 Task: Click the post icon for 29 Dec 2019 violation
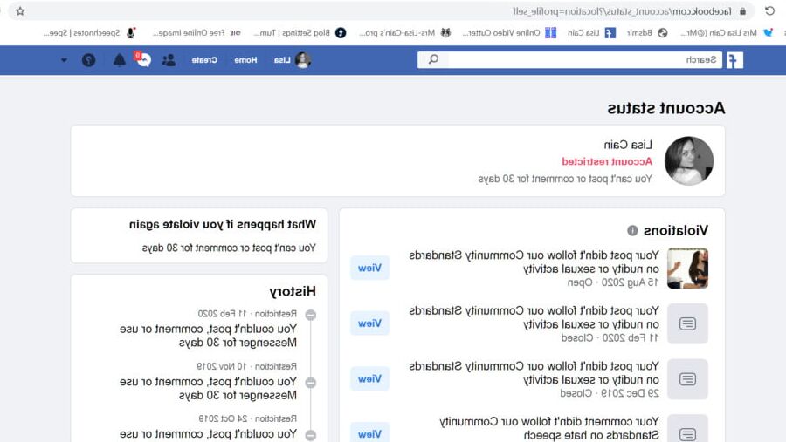687,379
